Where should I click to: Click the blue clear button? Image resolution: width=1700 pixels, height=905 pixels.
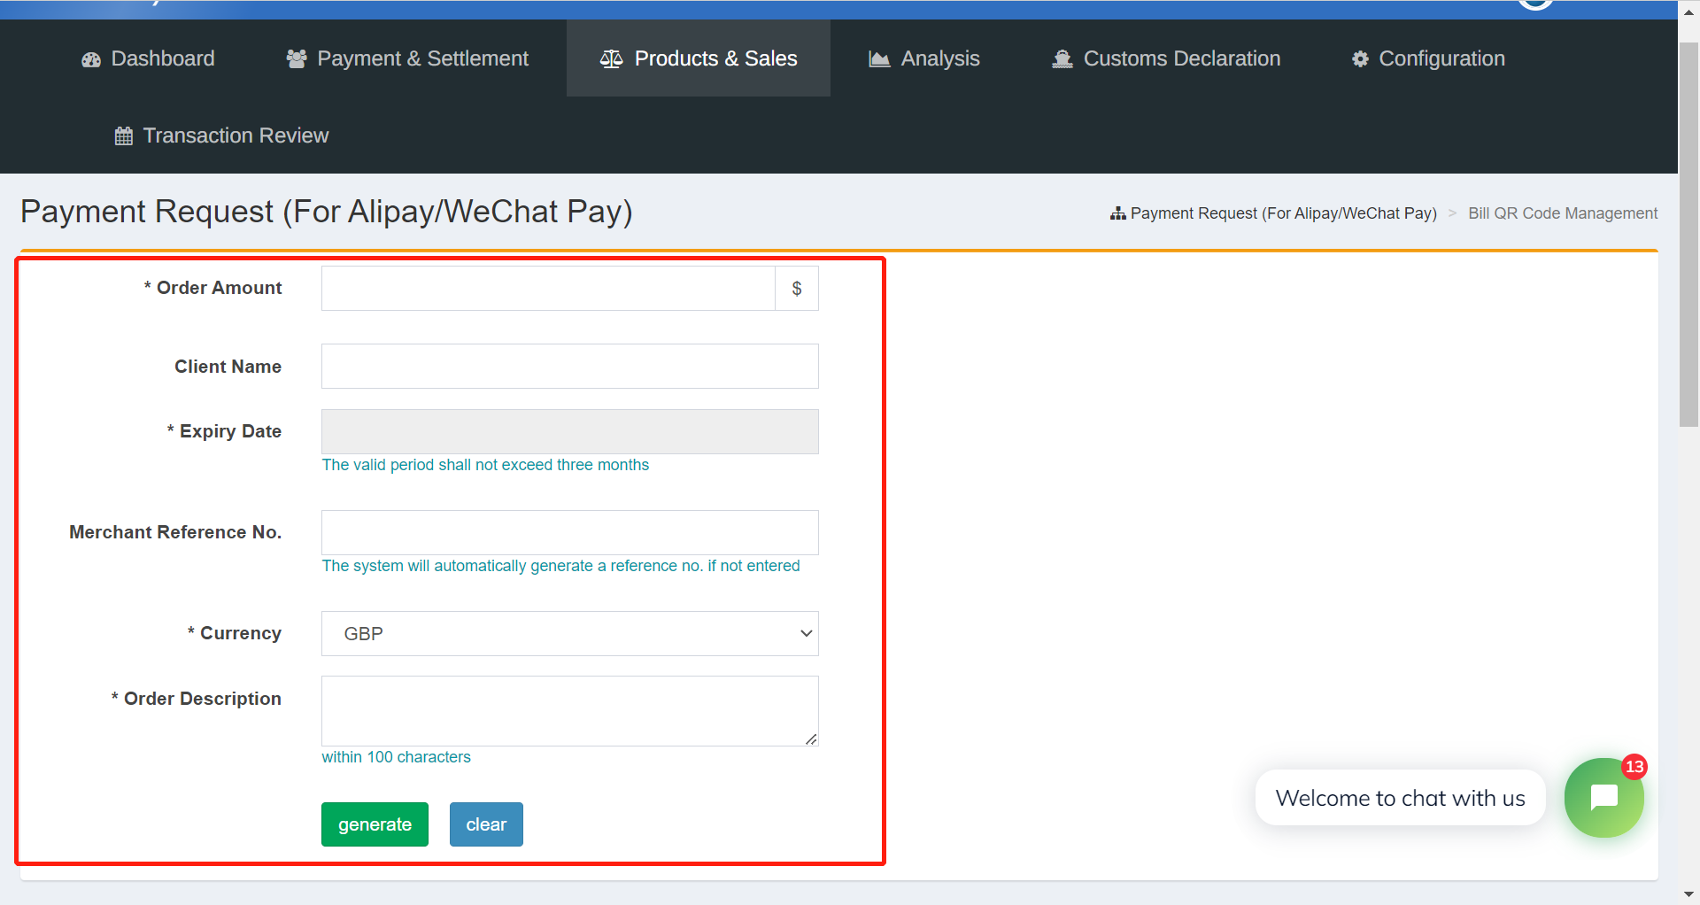click(x=486, y=824)
